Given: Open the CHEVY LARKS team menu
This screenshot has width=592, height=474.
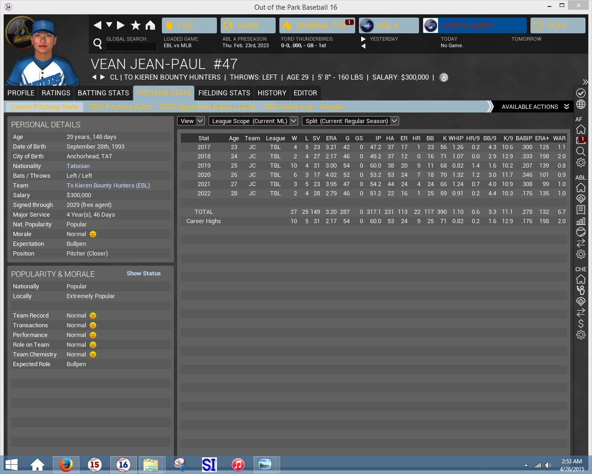Looking at the screenshot, I should coord(475,25).
